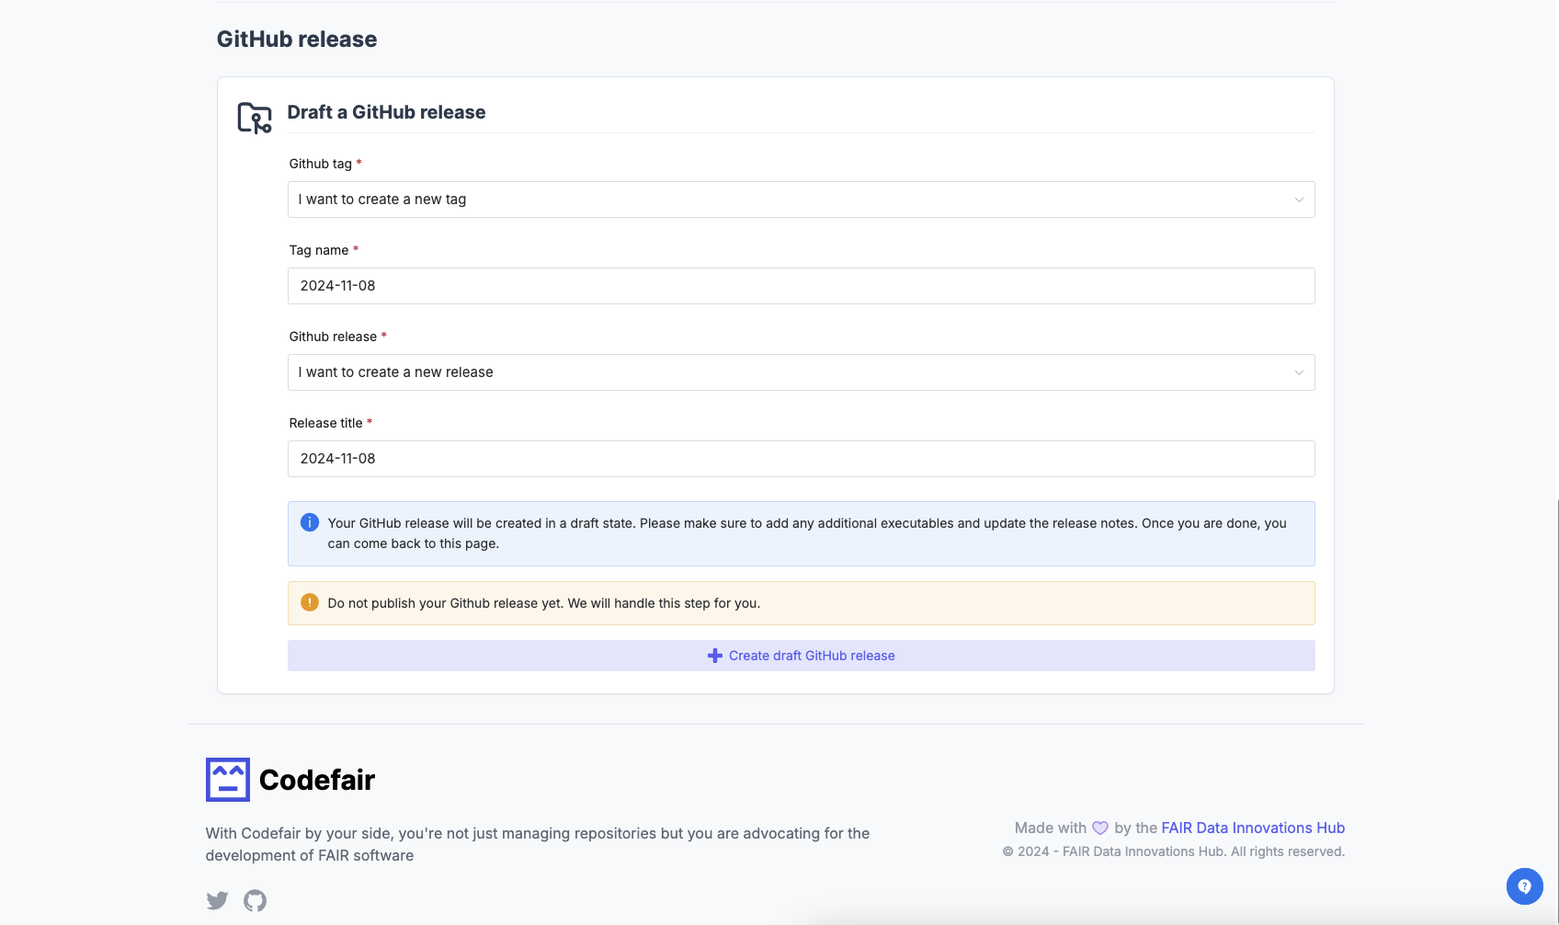
Task: Click the copyright 2024 footer text
Action: tap(1174, 851)
